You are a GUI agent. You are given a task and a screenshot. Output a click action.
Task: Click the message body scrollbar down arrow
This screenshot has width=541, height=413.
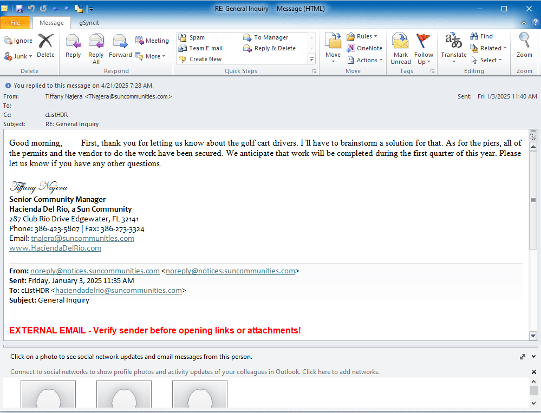pyautogui.click(x=533, y=336)
